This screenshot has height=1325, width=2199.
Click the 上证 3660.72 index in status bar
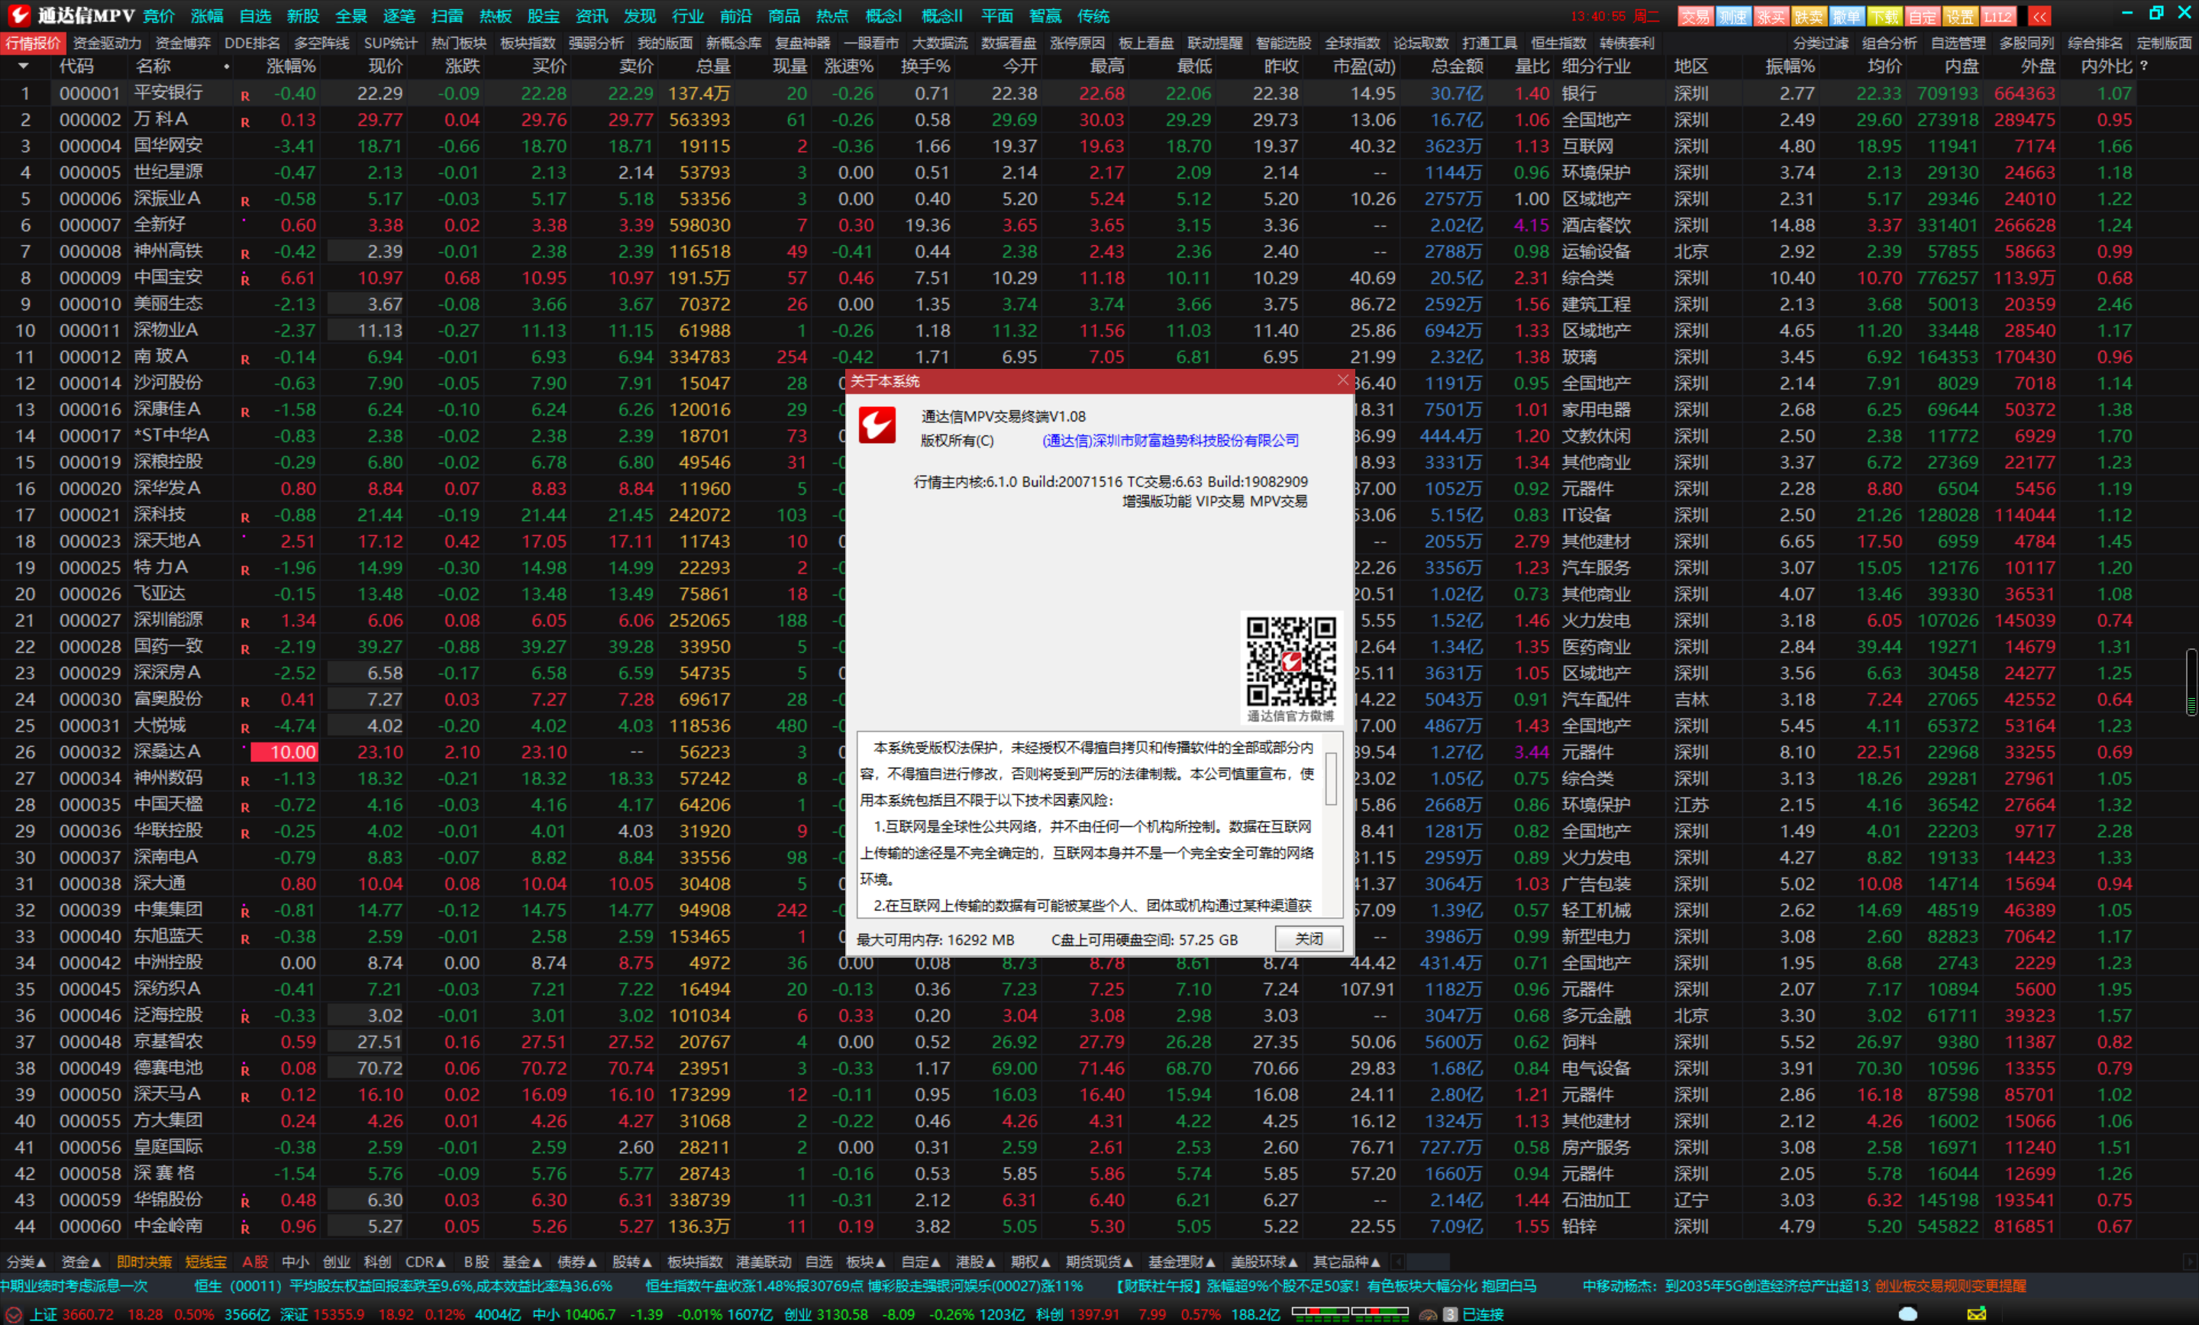click(x=73, y=1314)
